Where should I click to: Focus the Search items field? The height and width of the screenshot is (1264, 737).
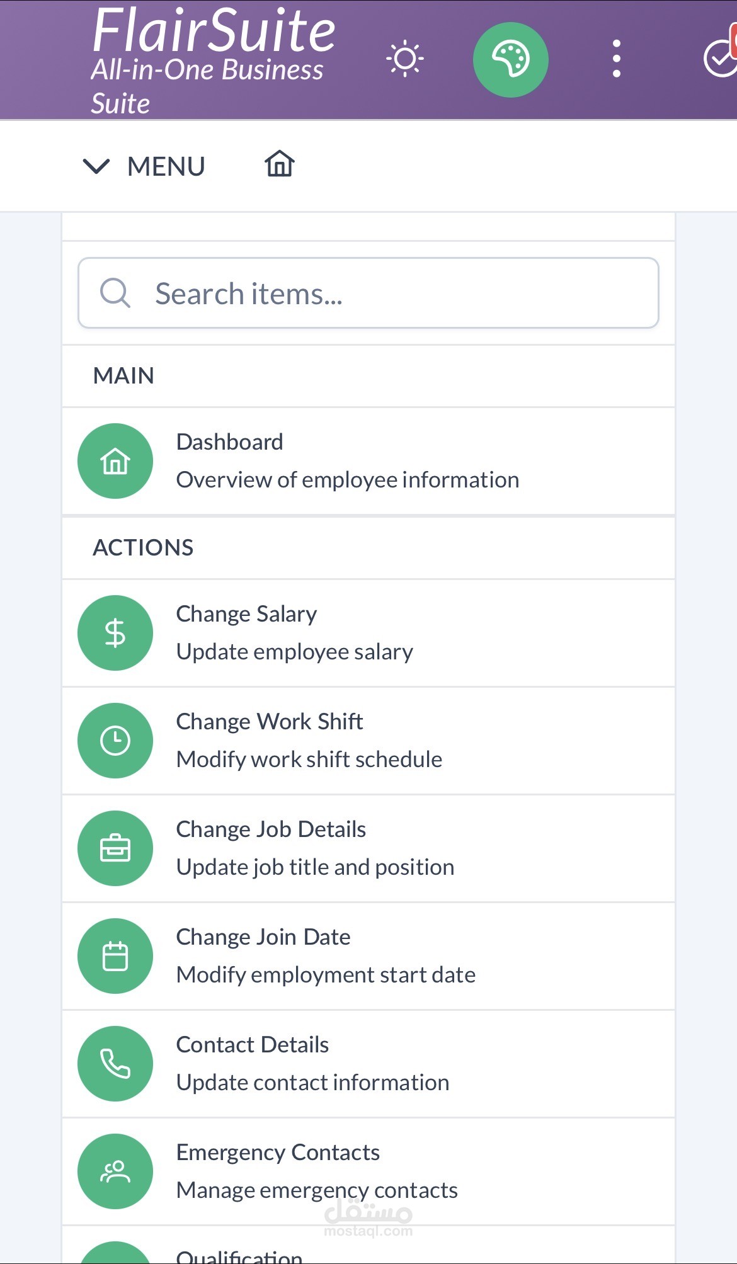(x=368, y=293)
